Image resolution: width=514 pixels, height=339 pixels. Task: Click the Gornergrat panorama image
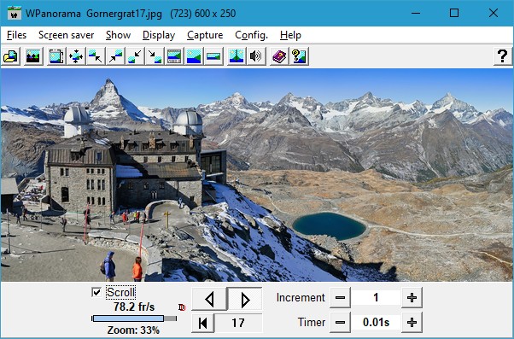[x=257, y=175]
